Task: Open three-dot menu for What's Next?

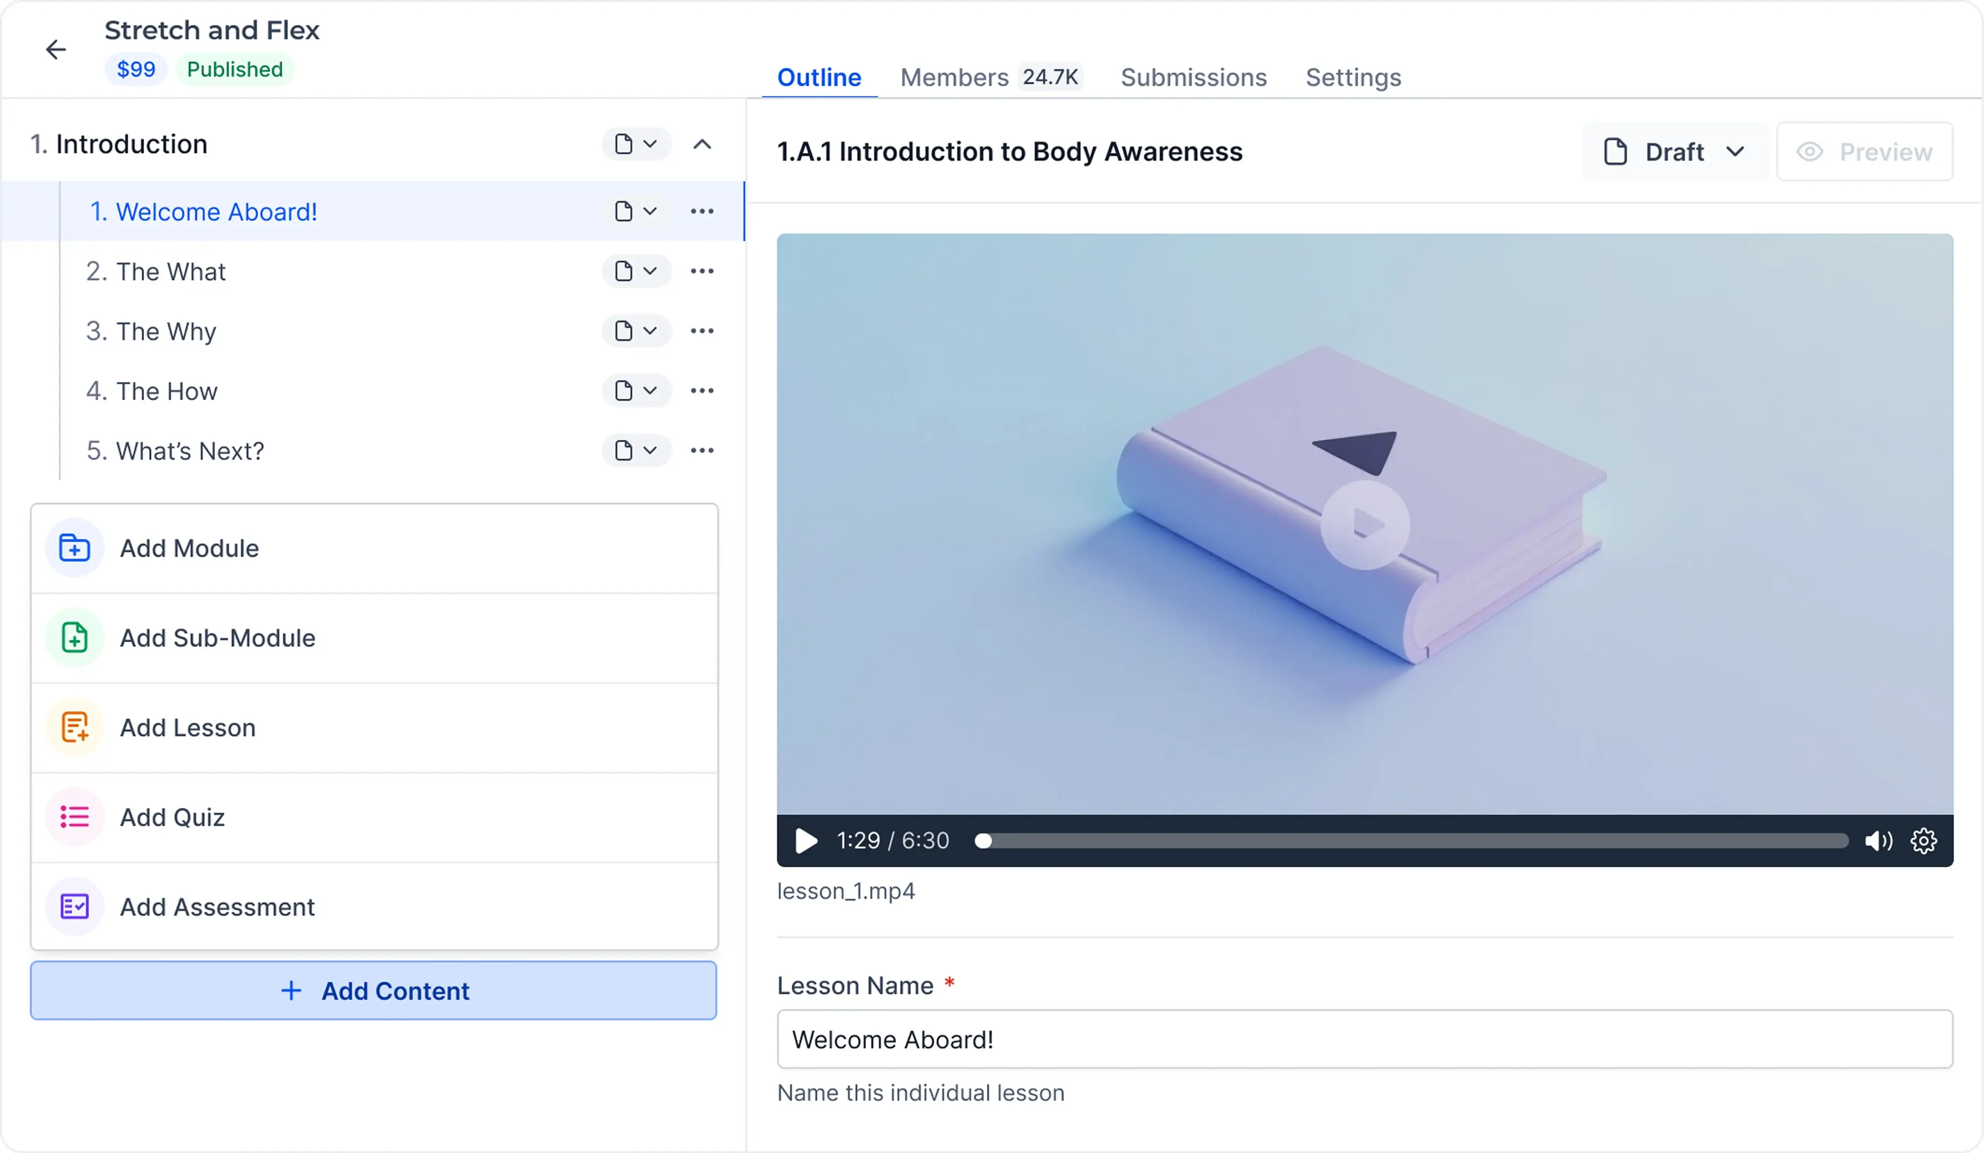Action: [702, 451]
